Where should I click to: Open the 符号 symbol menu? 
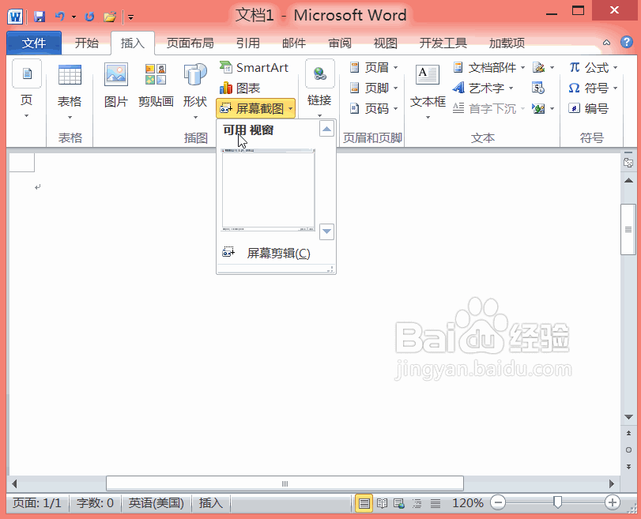pos(593,88)
